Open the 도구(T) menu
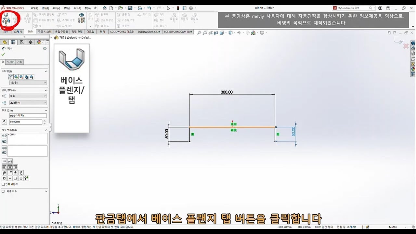416x234 pixels. [77, 8]
